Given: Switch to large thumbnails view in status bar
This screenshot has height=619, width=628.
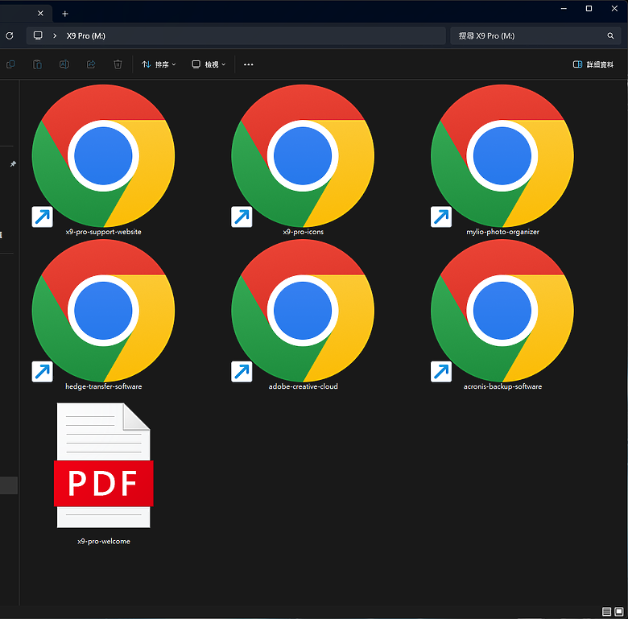Looking at the screenshot, I should click(619, 612).
